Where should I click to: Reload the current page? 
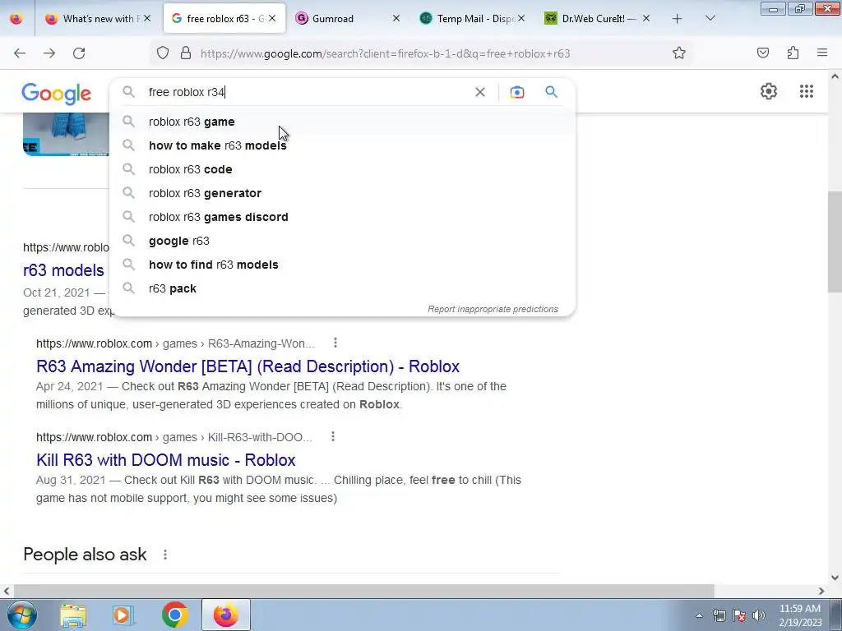(x=79, y=53)
